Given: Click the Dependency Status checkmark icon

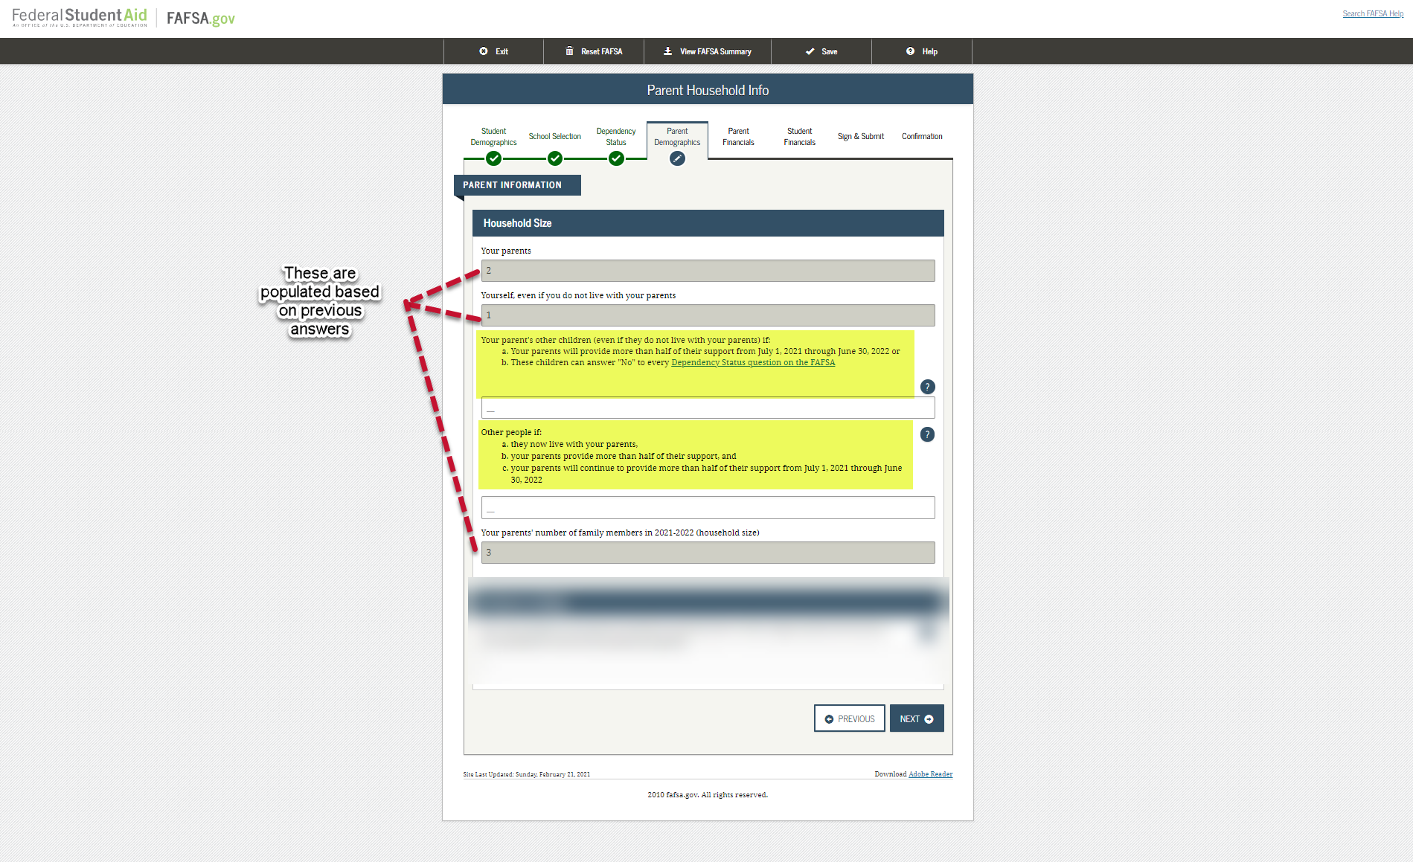Looking at the screenshot, I should tap(616, 158).
